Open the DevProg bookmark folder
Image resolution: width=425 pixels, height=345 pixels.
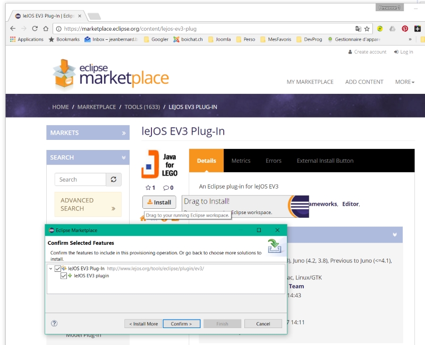(309, 39)
